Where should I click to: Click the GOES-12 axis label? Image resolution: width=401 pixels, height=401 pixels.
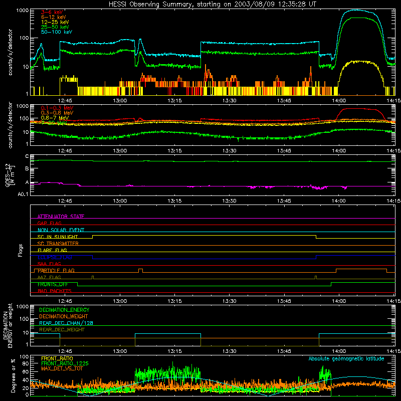[10, 175]
